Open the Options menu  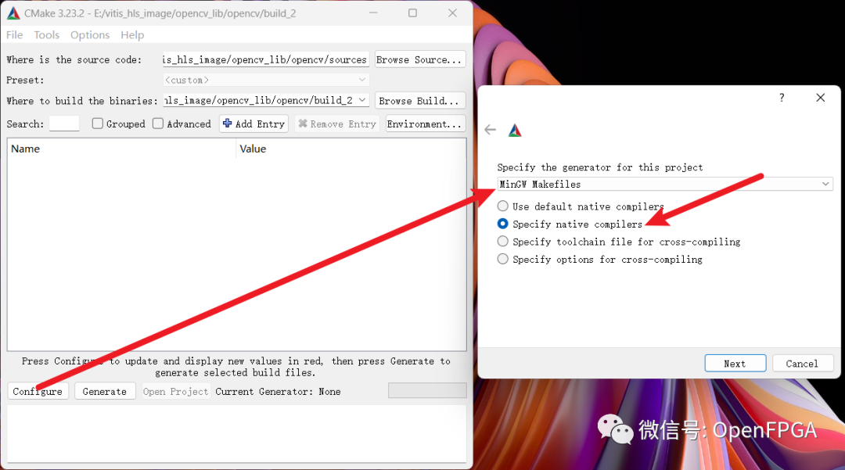(x=89, y=34)
